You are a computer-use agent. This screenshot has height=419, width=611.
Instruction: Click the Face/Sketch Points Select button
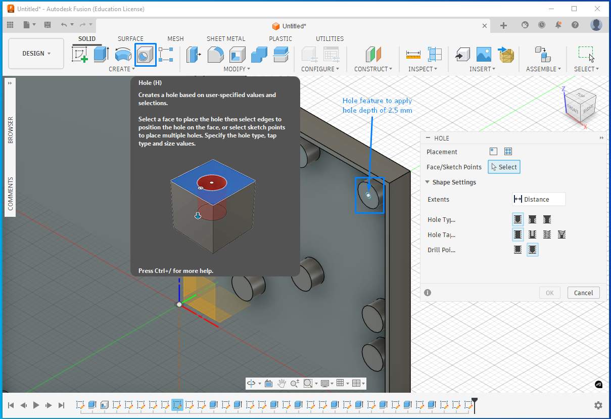pyautogui.click(x=504, y=167)
